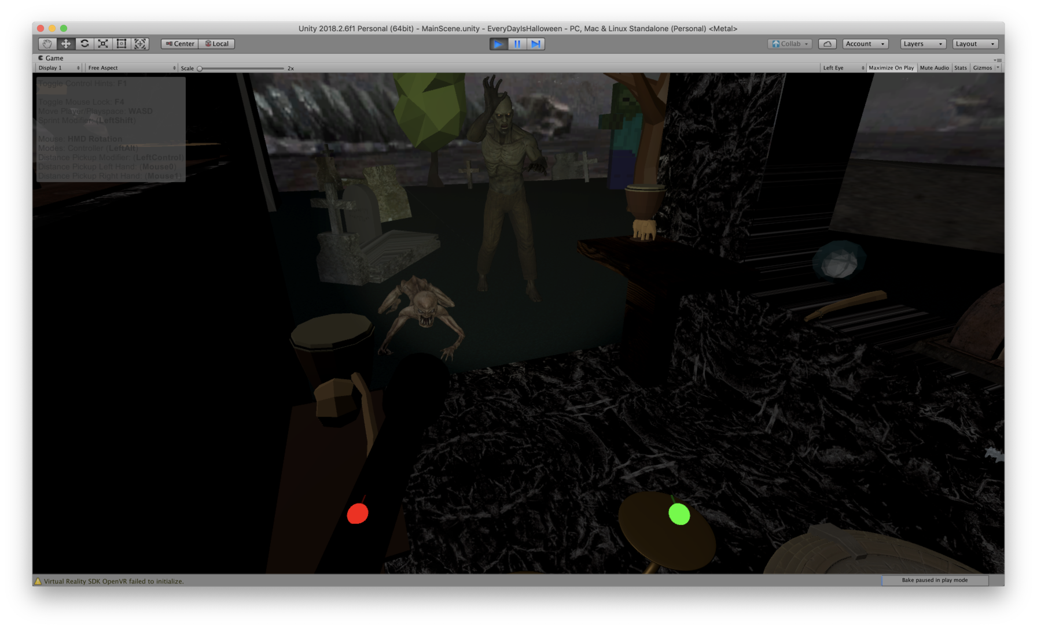The height and width of the screenshot is (629, 1037).
Task: Click the green right controller sphere
Action: click(679, 514)
